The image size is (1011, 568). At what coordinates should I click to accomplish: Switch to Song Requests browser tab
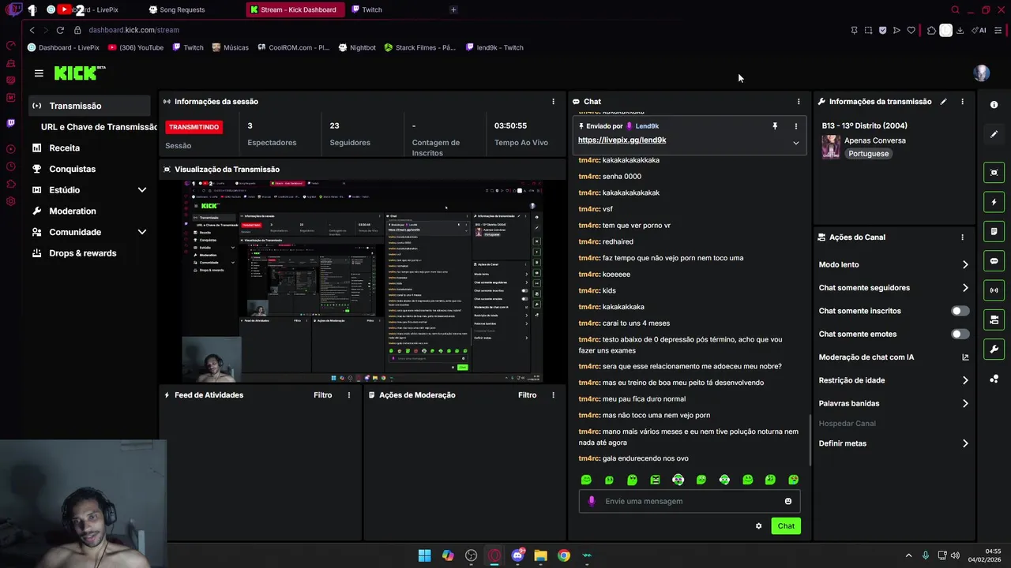pos(182,9)
